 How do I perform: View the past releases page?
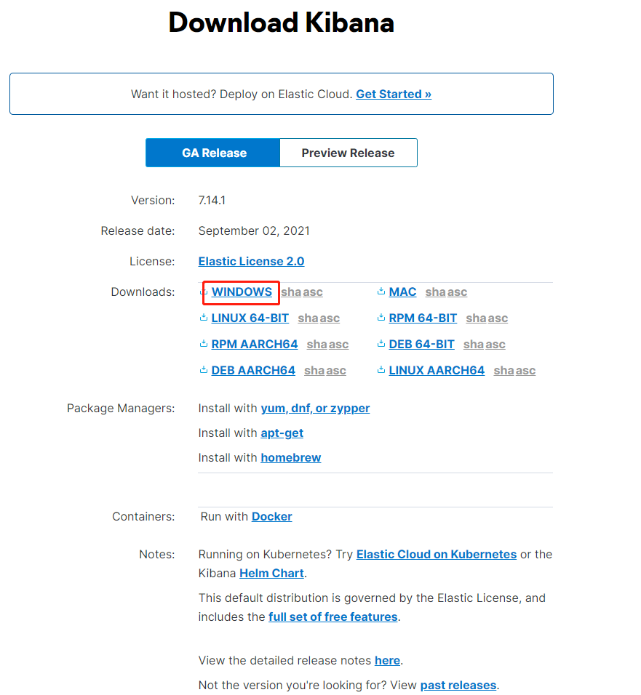[x=458, y=686]
